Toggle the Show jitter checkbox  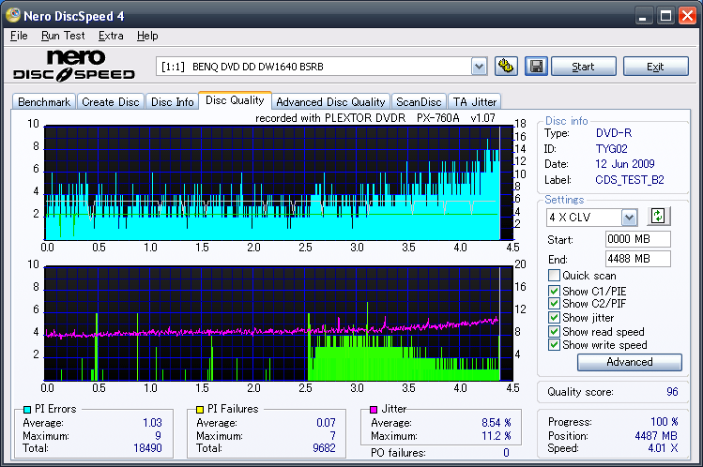coord(554,318)
